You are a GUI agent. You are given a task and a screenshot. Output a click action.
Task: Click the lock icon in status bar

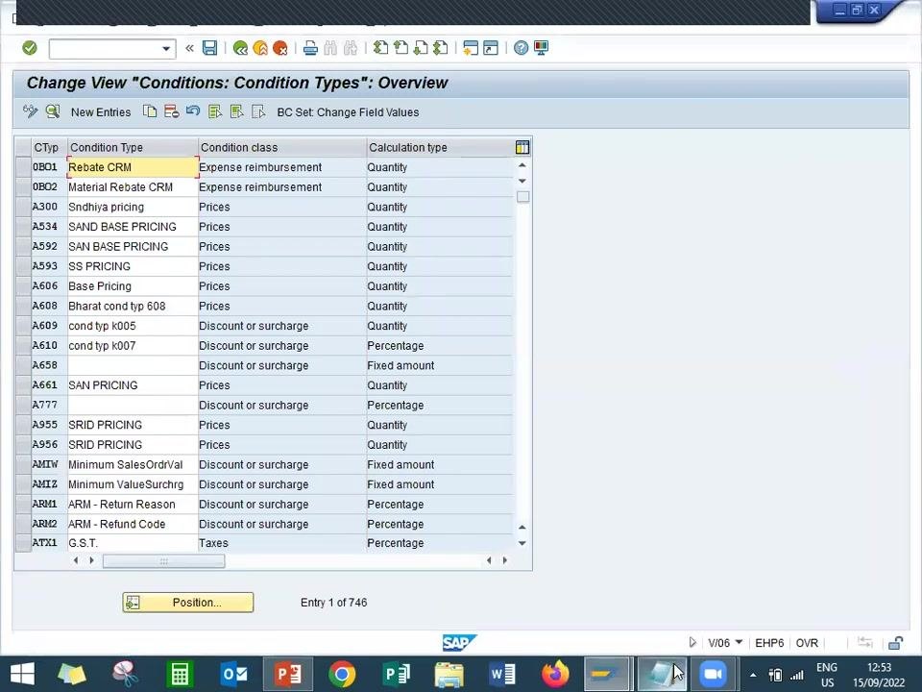pos(895,643)
